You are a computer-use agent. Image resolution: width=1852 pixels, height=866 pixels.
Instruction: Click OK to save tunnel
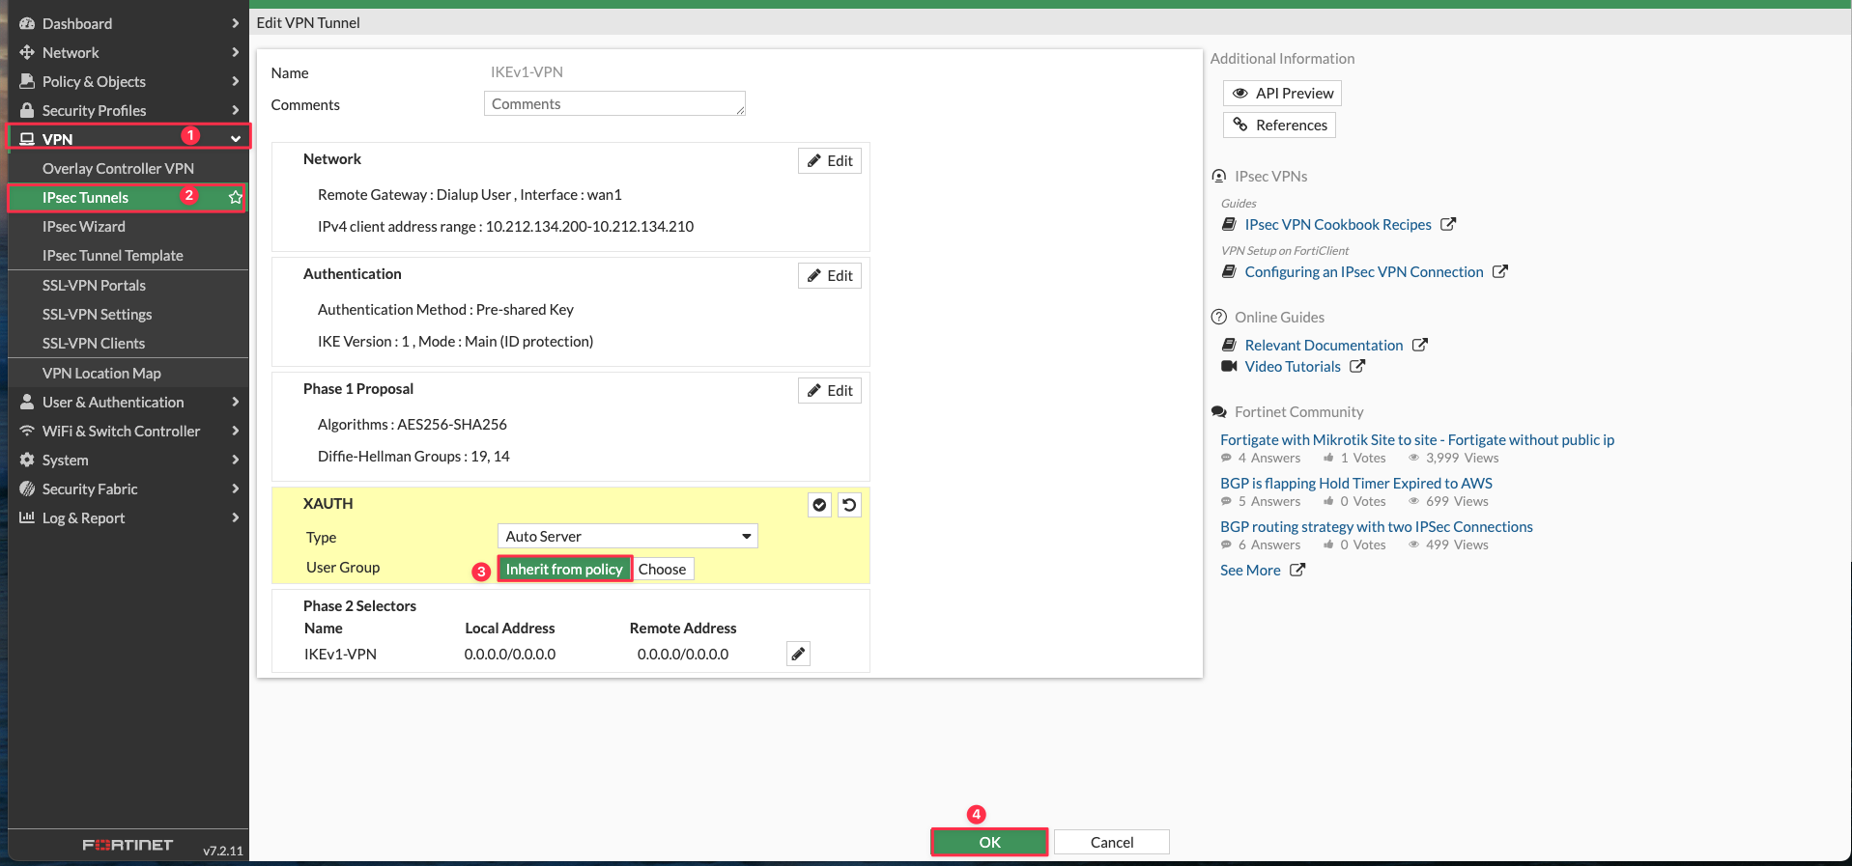tap(989, 842)
